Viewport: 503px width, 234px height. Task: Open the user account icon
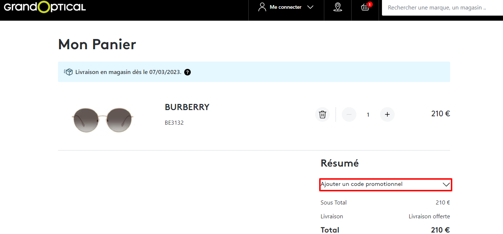coord(262,7)
